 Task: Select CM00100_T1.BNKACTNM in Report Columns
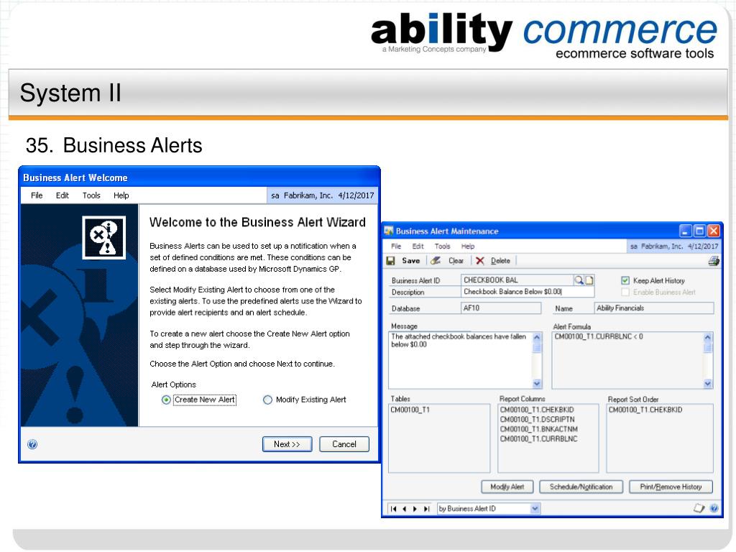pyautogui.click(x=539, y=429)
